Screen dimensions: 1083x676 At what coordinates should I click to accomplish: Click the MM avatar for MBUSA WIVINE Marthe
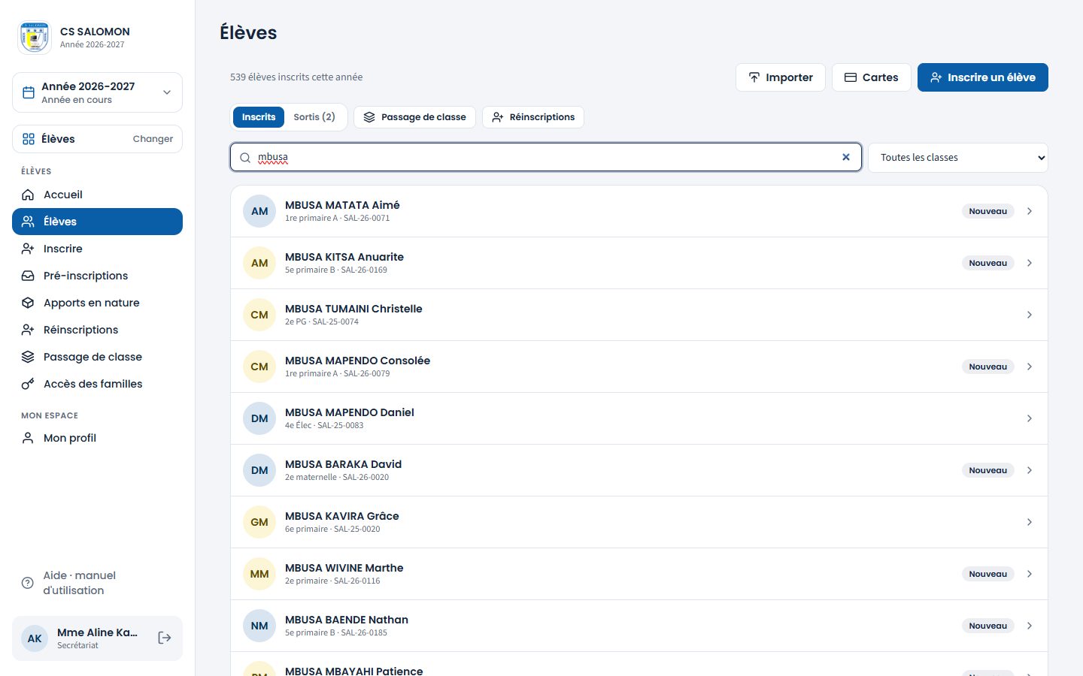(x=259, y=574)
